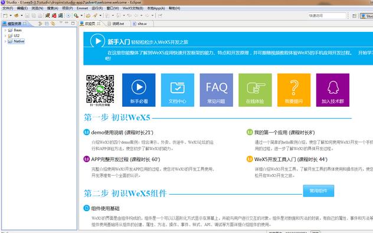Open the FAQ 常见问题 tile
The image size is (373, 233).
tap(216, 90)
